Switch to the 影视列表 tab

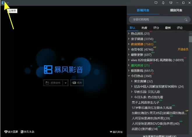pyautogui.click(x=143, y=10)
